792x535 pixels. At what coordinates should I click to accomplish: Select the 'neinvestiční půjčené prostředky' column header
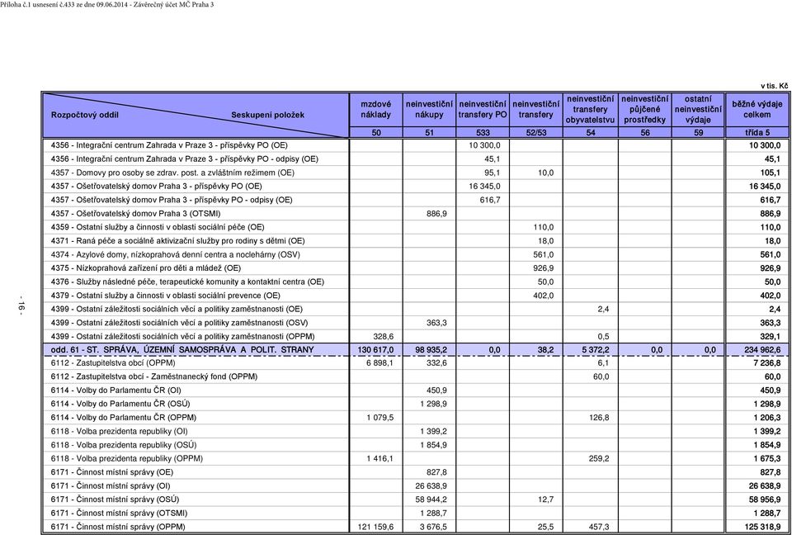645,110
